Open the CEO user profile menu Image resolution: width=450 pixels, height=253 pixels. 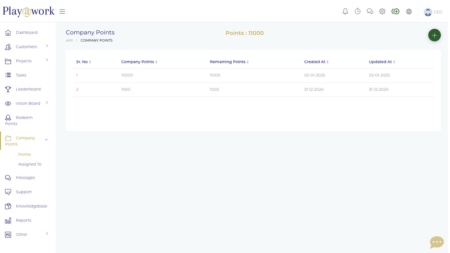point(433,12)
